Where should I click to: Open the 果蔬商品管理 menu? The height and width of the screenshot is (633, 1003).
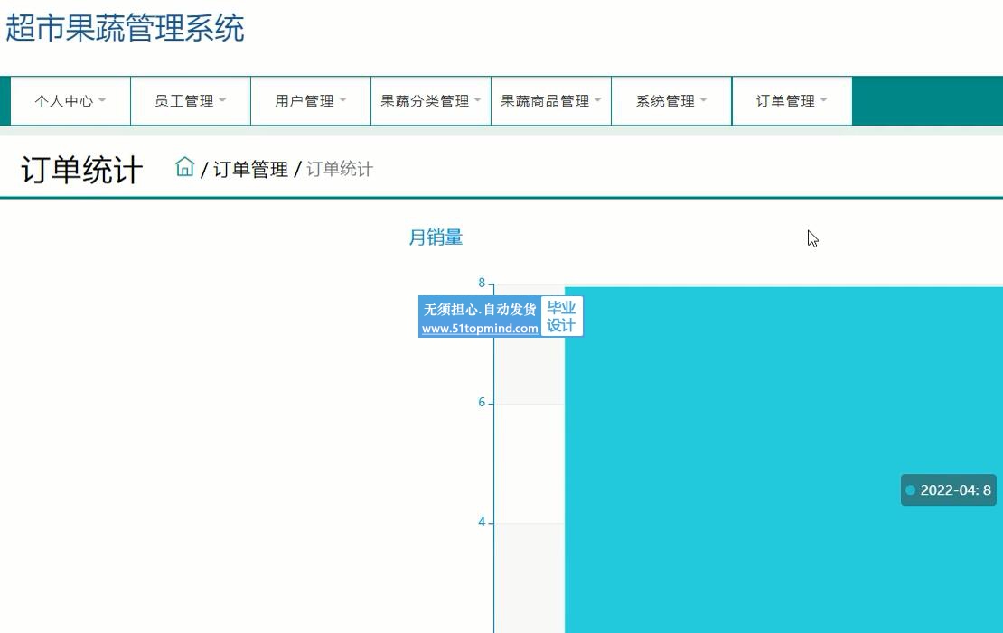[551, 101]
